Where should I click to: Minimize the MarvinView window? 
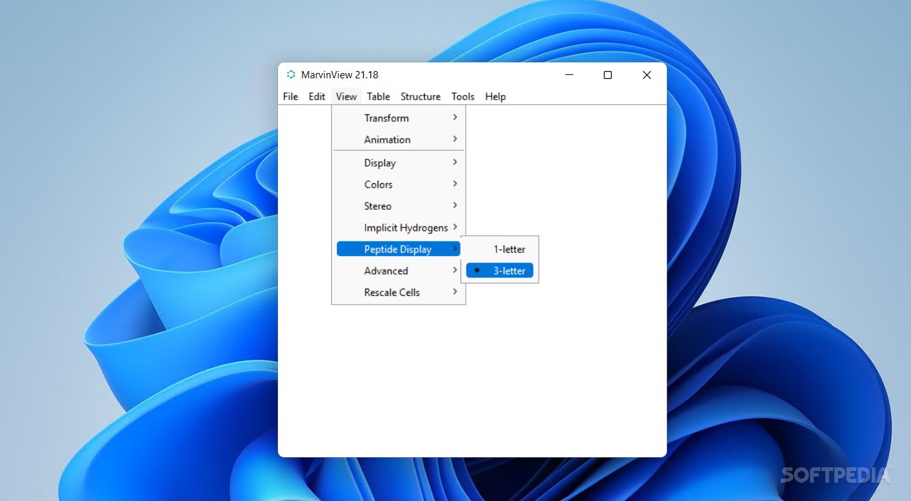(569, 75)
